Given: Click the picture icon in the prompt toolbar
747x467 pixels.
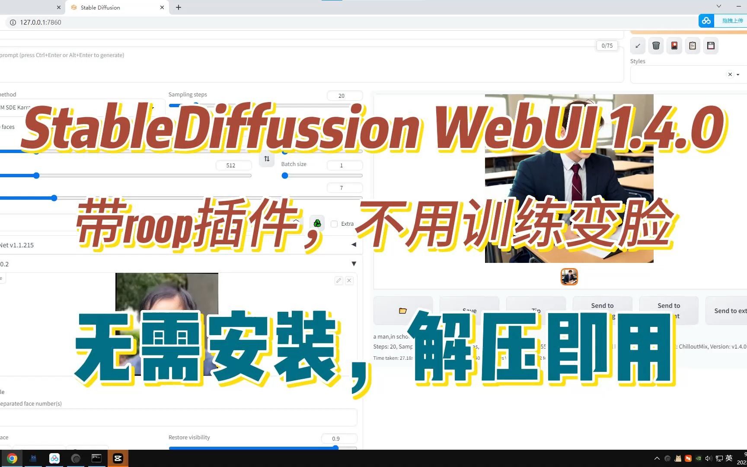Looking at the screenshot, I should (x=674, y=45).
